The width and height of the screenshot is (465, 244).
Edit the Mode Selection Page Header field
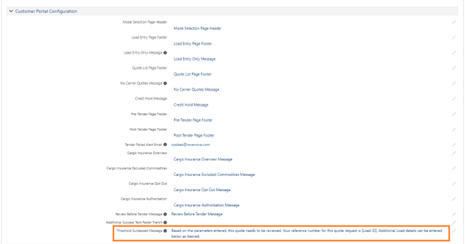tap(454, 23)
